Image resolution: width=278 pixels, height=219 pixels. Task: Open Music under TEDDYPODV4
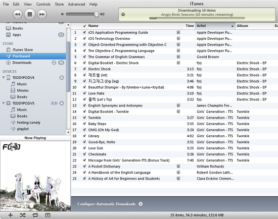pyautogui.click(x=22, y=84)
